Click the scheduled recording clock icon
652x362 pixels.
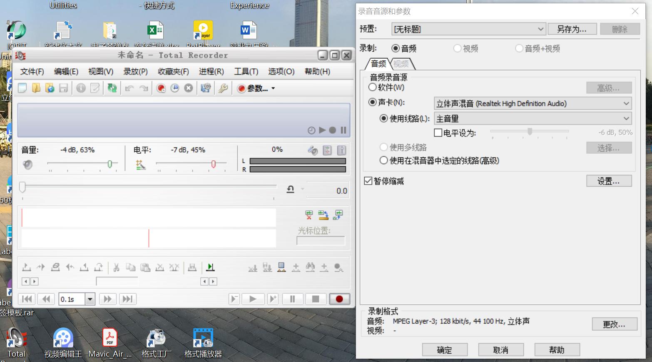point(175,88)
